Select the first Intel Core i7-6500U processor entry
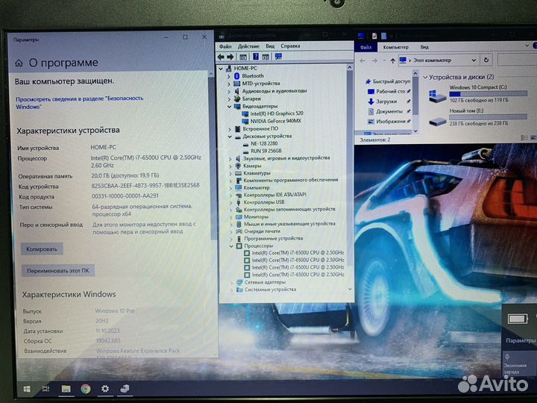Viewport: 537px width, 403px height. point(298,253)
